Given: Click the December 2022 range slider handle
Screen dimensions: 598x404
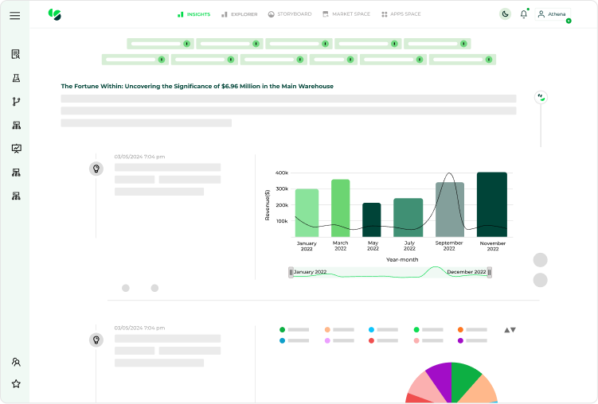Looking at the screenshot, I should 489,272.
